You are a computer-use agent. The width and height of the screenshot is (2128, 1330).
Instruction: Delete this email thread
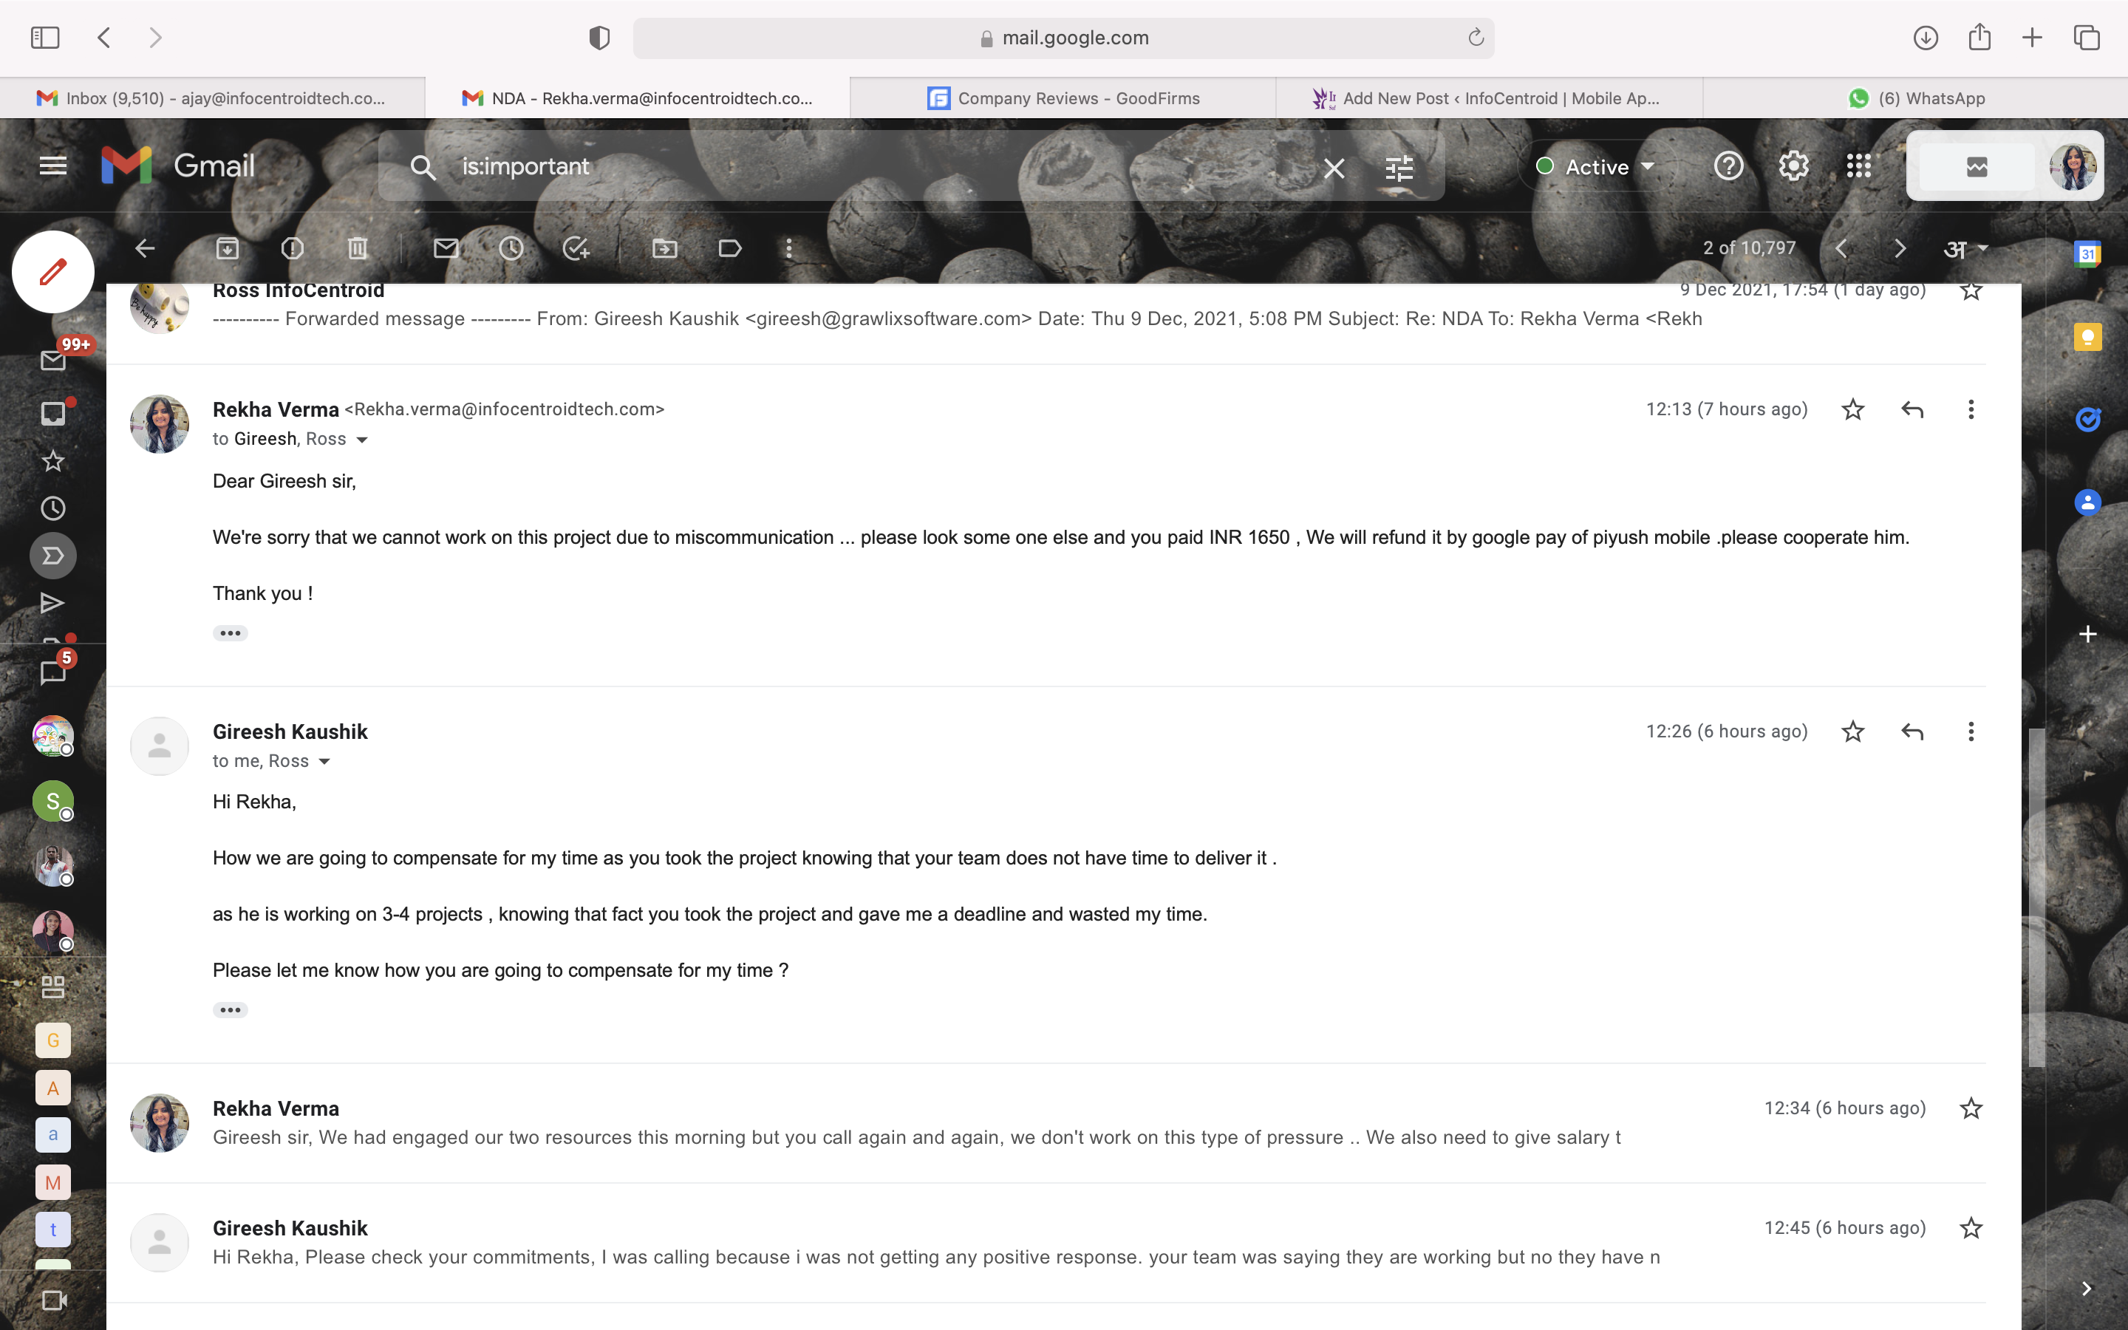[357, 249]
